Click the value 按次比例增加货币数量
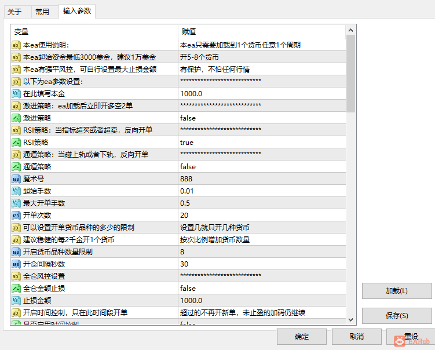435x350 pixels. 215,240
